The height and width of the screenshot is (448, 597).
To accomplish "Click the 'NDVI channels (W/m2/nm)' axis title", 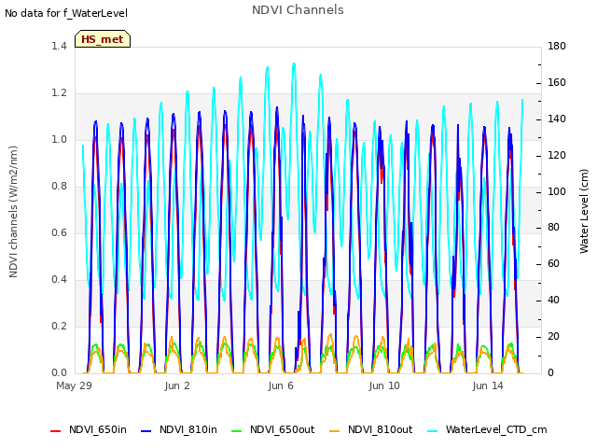I will [x=13, y=212].
